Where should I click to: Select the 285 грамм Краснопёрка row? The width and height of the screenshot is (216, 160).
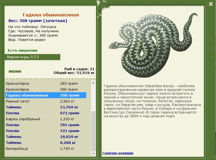(46, 84)
